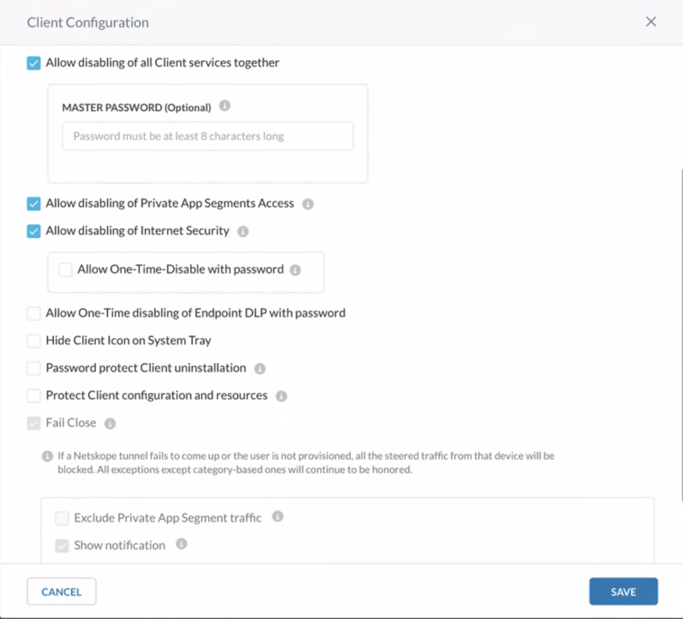Click info icon for Protect Client configuration

coord(281,396)
